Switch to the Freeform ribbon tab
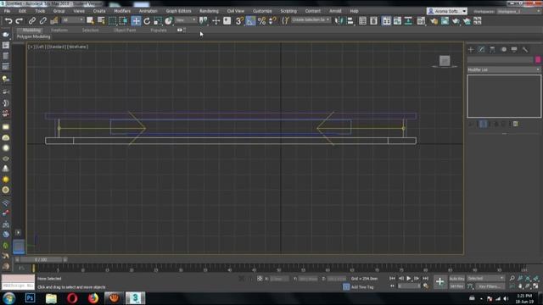This screenshot has width=543, height=305. pos(59,30)
